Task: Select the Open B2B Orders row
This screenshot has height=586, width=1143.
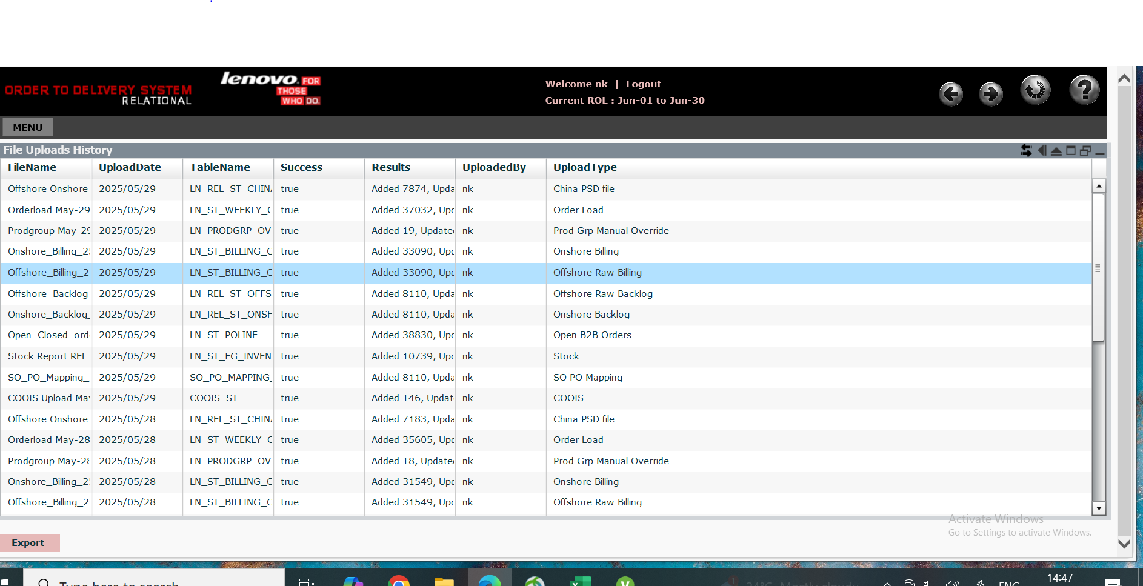Action: [x=591, y=335]
